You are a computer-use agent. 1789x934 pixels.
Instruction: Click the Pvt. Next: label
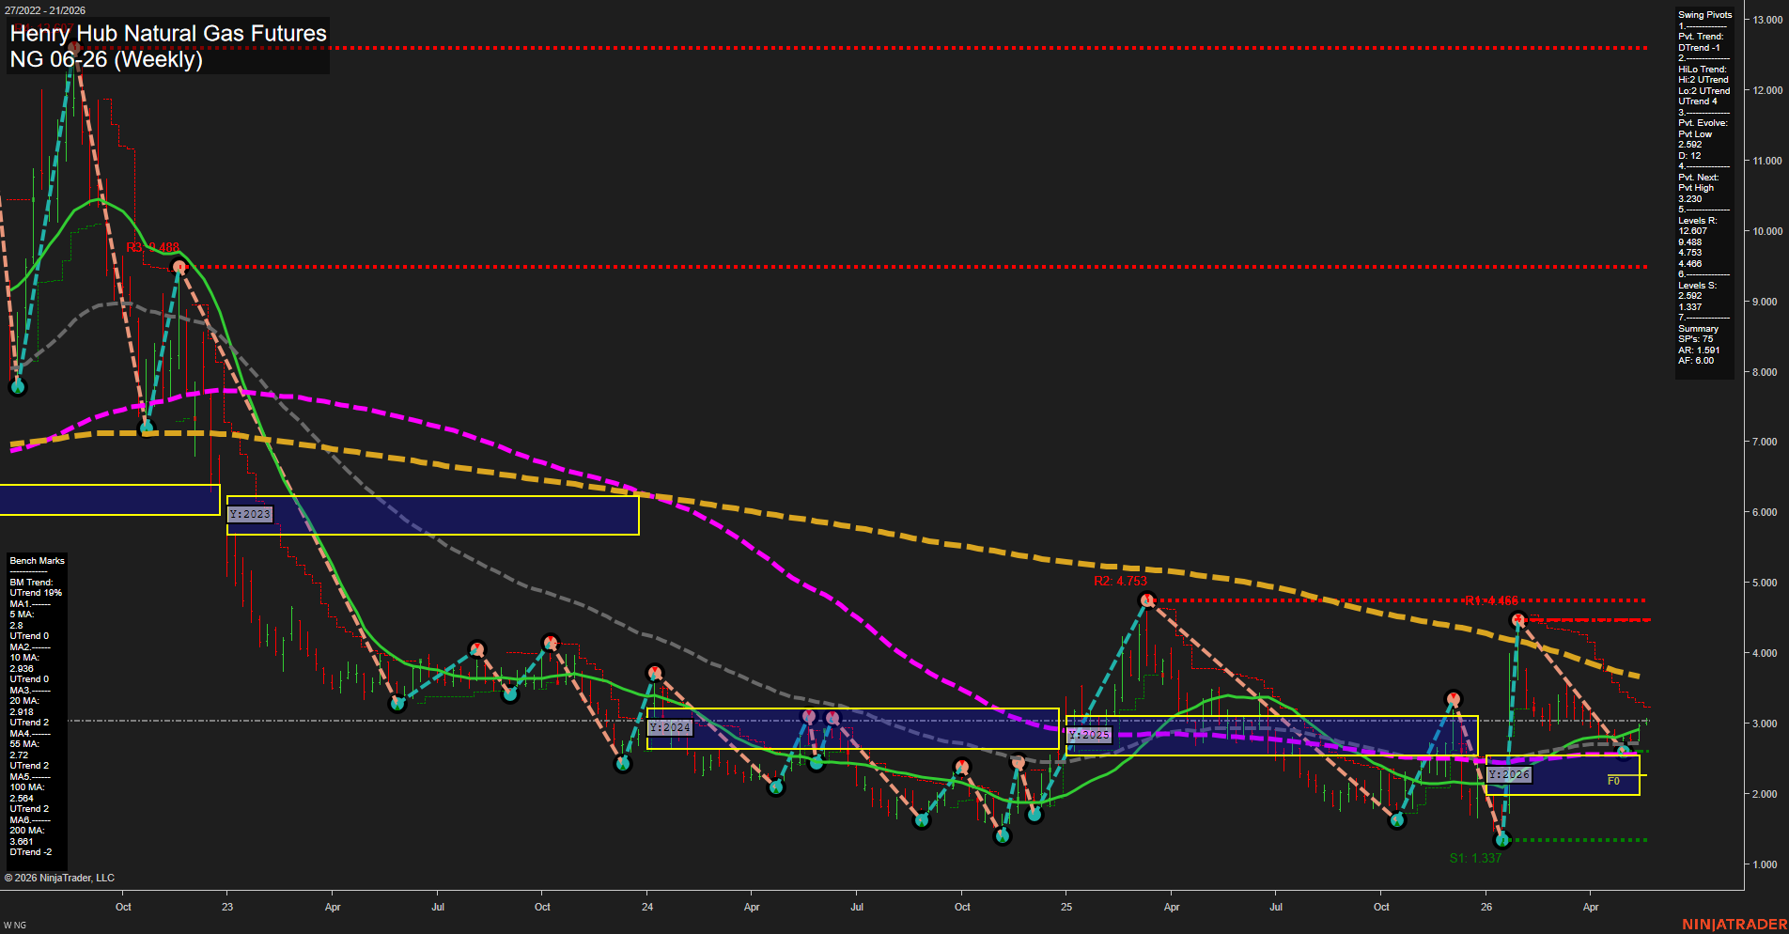tap(1698, 178)
